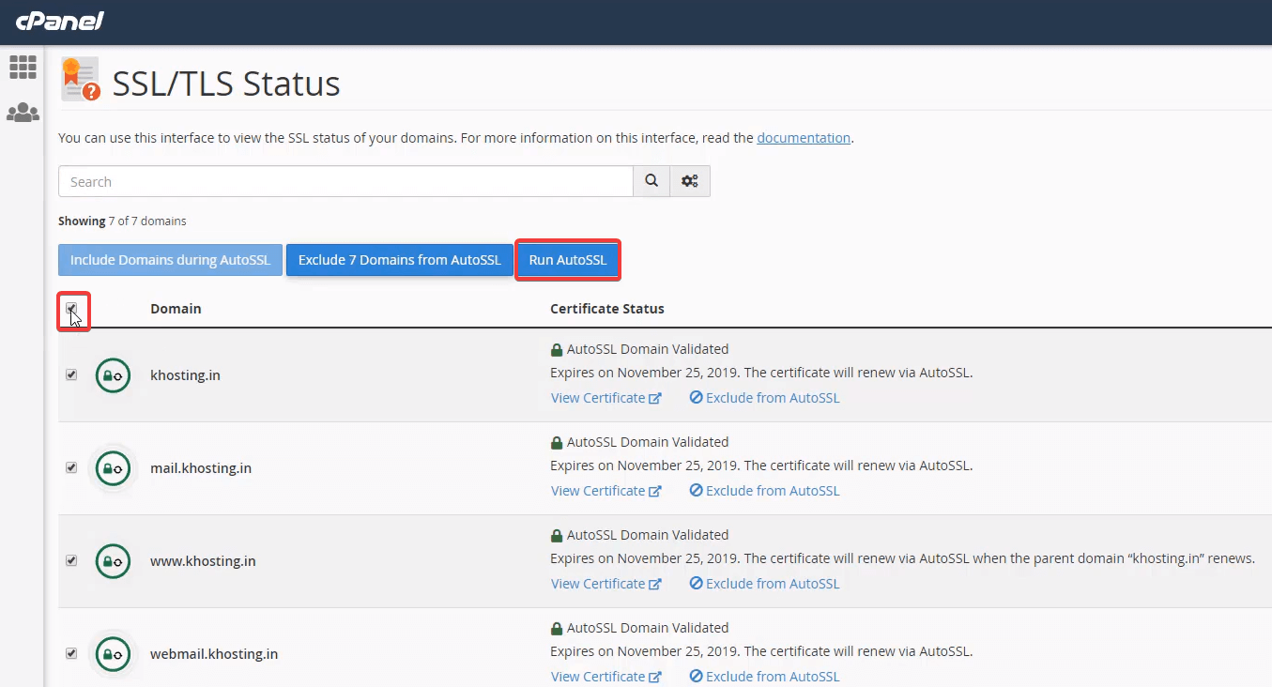View Certificate for www.khosting.in

(x=599, y=583)
